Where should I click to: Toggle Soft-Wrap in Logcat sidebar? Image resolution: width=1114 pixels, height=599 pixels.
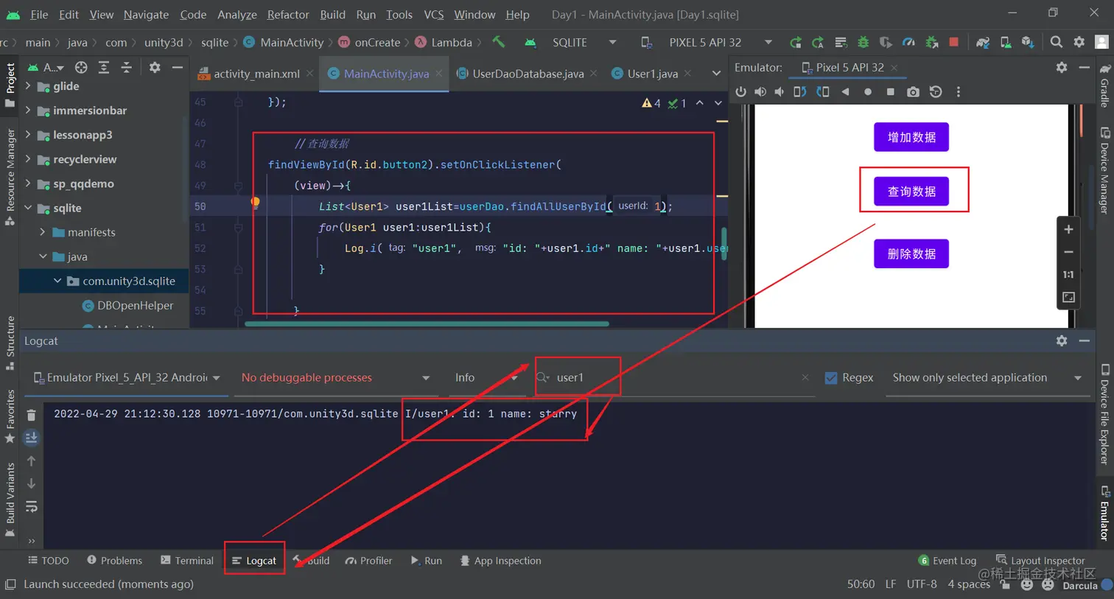pos(31,507)
